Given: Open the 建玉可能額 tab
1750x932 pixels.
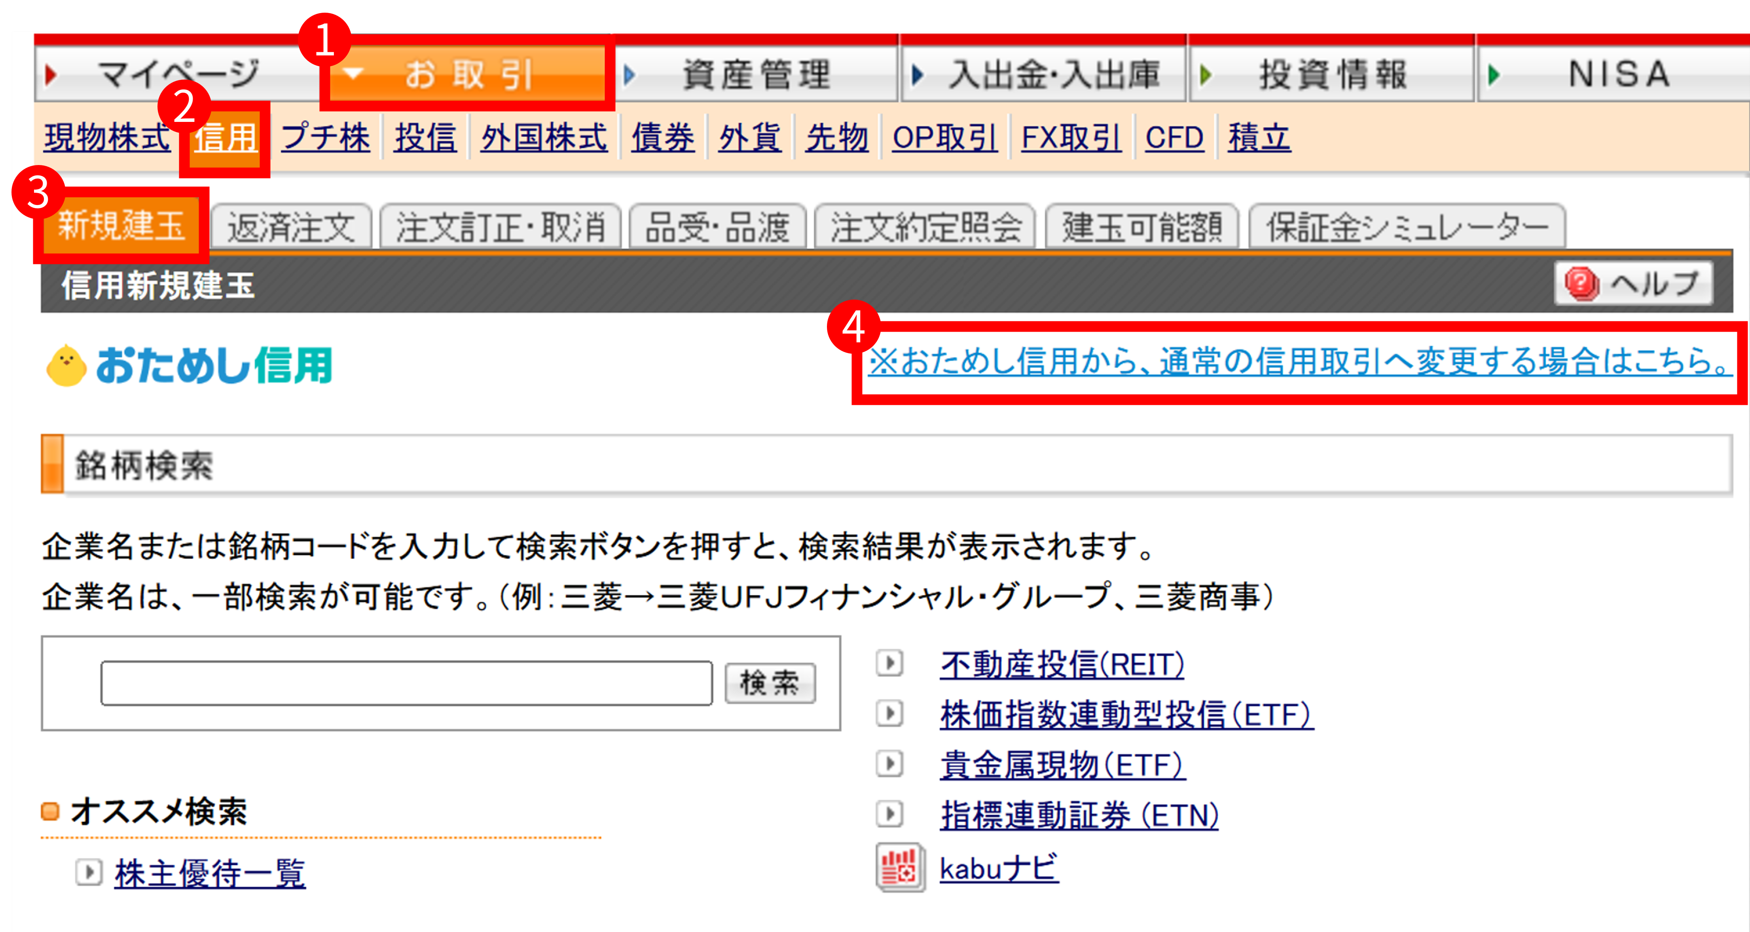Looking at the screenshot, I should click(1142, 226).
